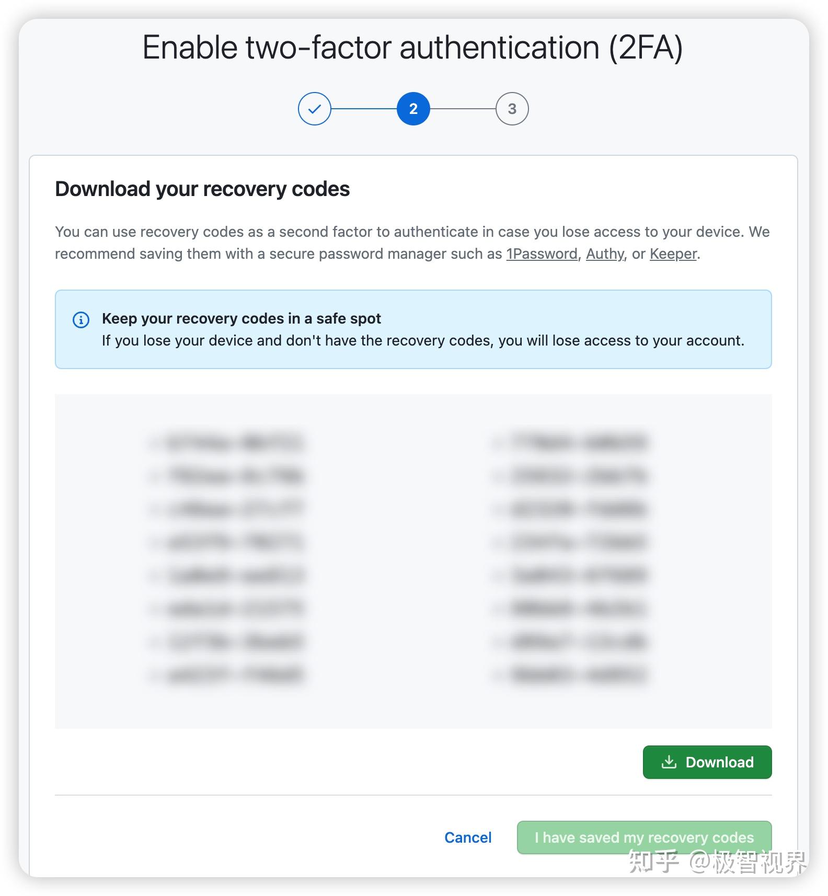Jump to the step 3 circle
Screen dimensions: 828x896
coord(512,109)
